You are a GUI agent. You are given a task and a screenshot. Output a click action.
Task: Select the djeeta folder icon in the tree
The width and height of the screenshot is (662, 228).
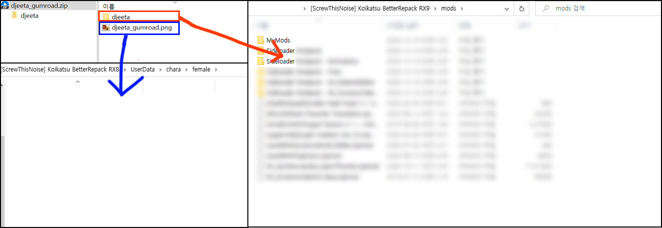click(15, 15)
